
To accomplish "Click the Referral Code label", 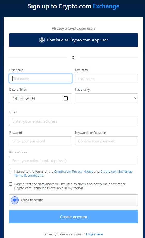I will 18,152.
